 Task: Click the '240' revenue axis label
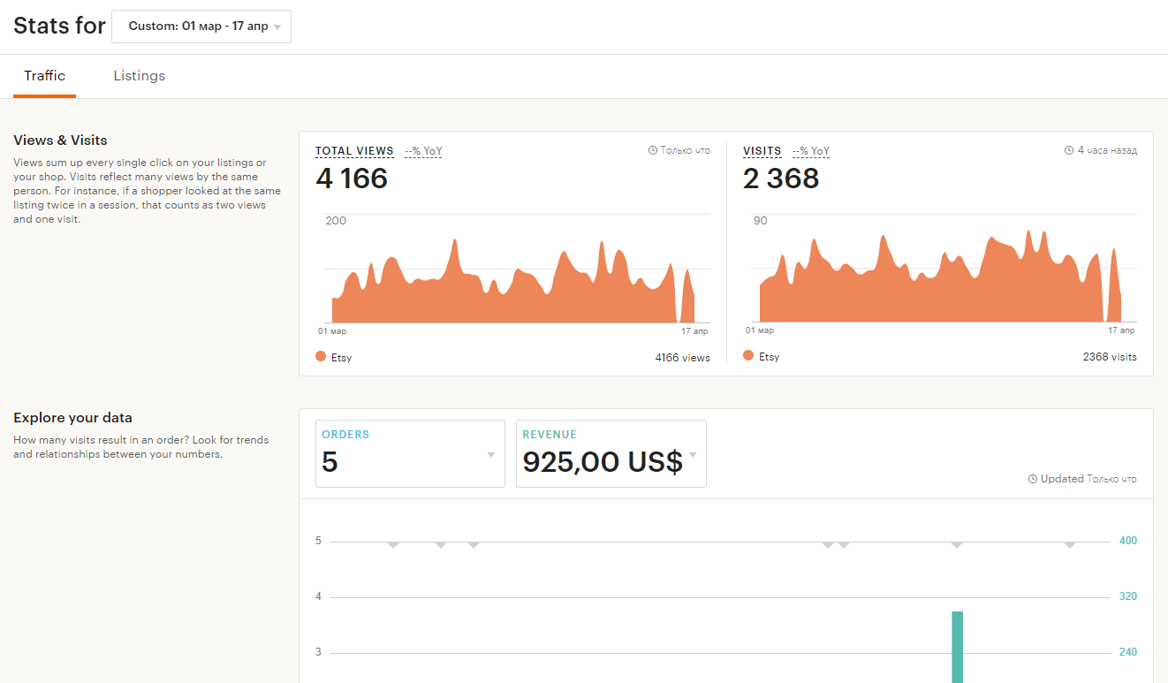(x=1128, y=652)
